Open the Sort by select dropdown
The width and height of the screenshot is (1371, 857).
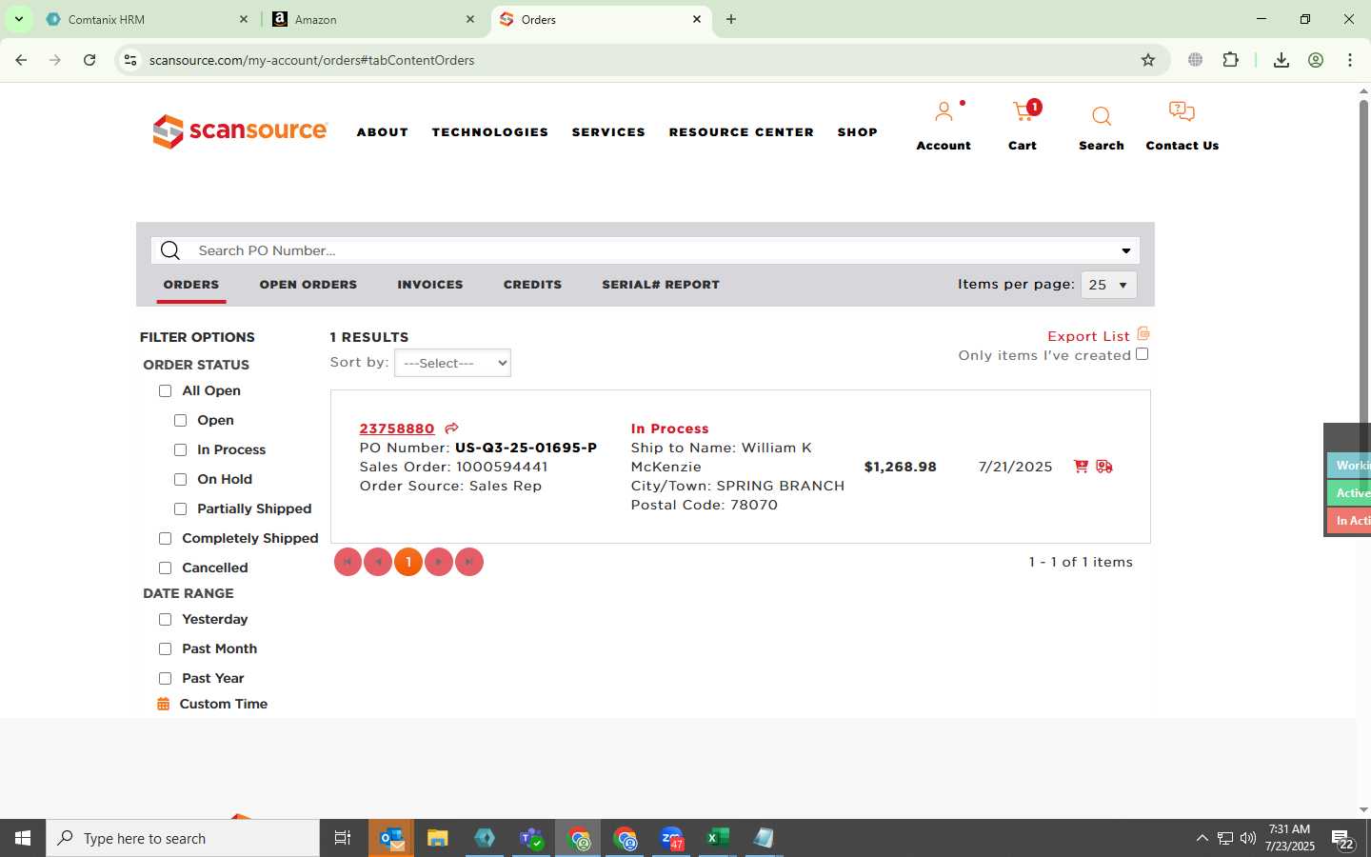pyautogui.click(x=452, y=363)
